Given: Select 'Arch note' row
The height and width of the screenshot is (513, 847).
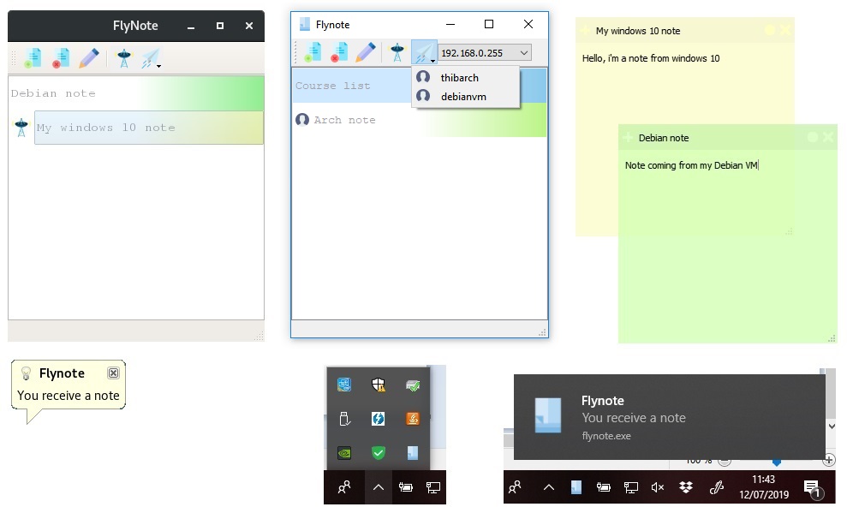Looking at the screenshot, I should [420, 120].
